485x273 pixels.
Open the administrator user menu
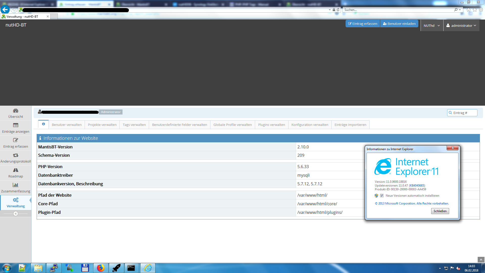pos(461,26)
